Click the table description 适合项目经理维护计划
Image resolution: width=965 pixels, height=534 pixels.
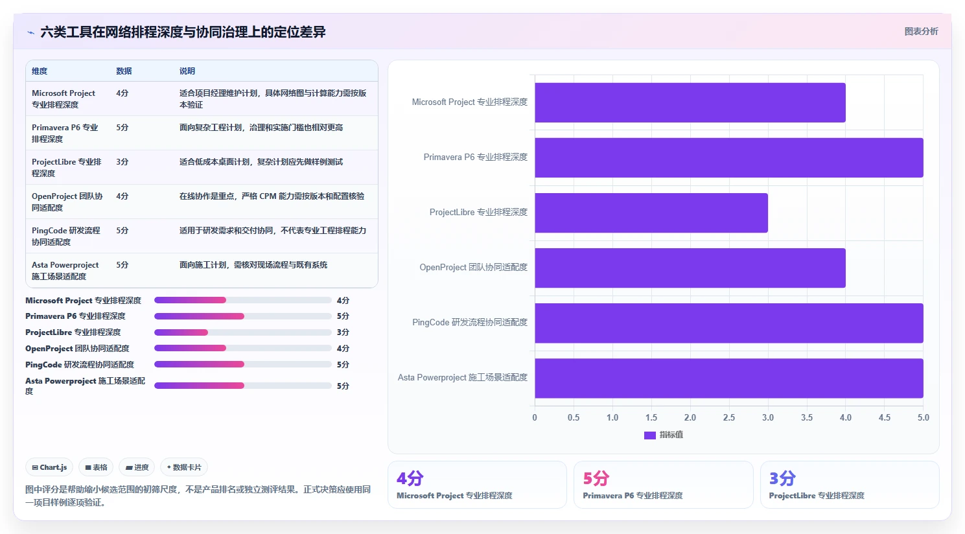pos(273,99)
